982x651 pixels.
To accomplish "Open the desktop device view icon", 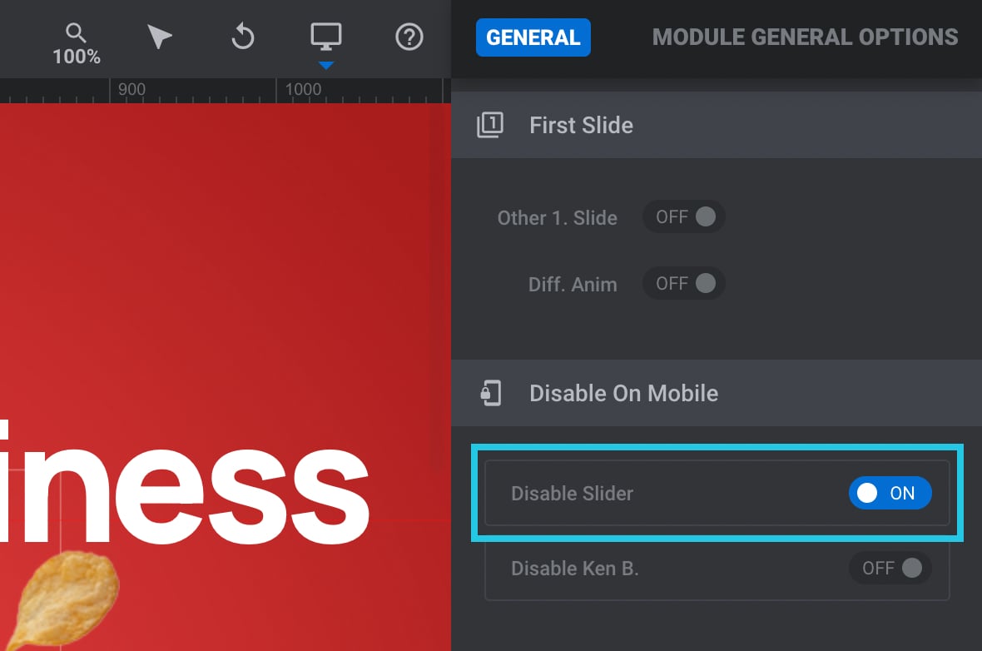I will click(326, 37).
